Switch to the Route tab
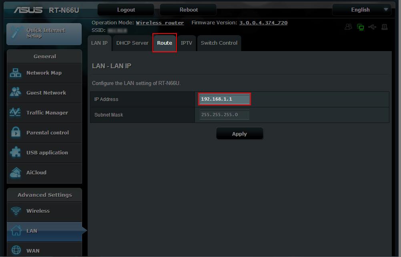The image size is (401, 257). (x=164, y=43)
